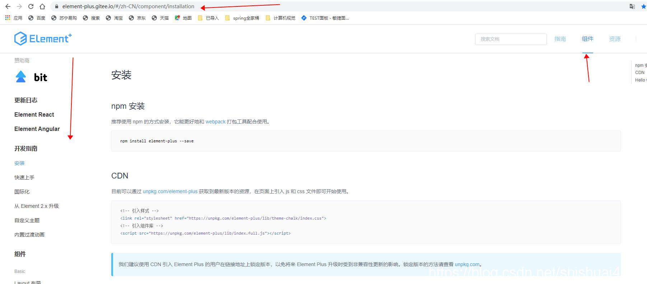Open the spring全家桶 bookmark folder

click(242, 18)
